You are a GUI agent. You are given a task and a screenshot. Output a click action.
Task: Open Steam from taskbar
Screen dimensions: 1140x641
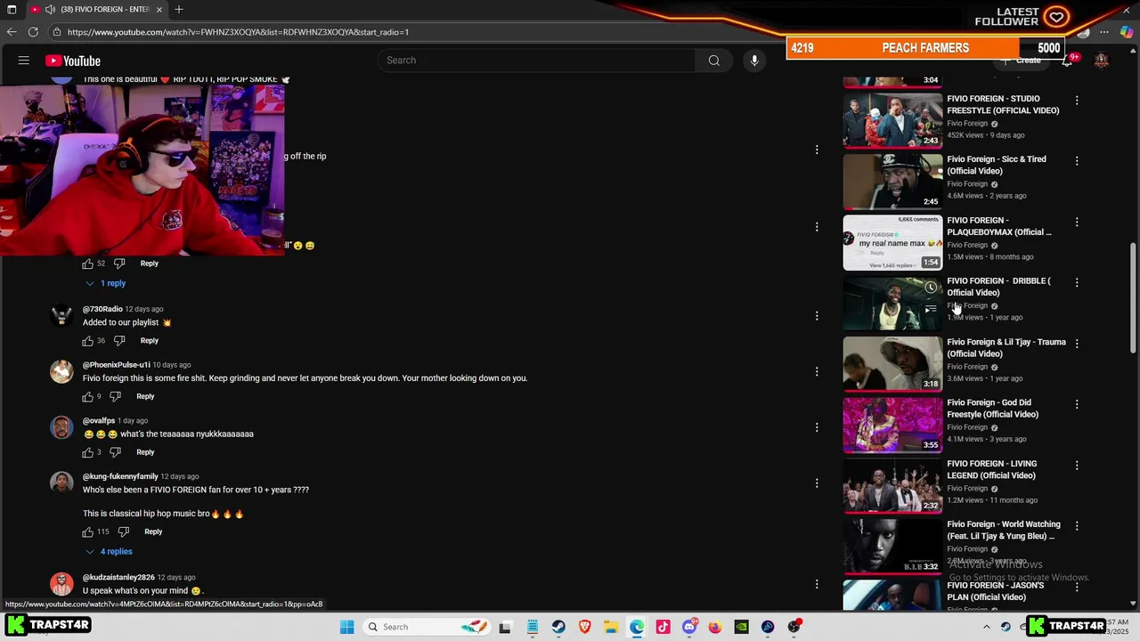pyautogui.click(x=558, y=627)
